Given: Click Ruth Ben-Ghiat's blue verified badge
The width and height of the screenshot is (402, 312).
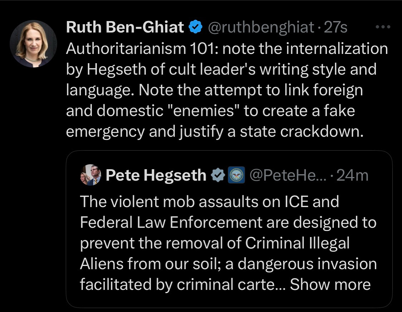Looking at the screenshot, I should (195, 27).
